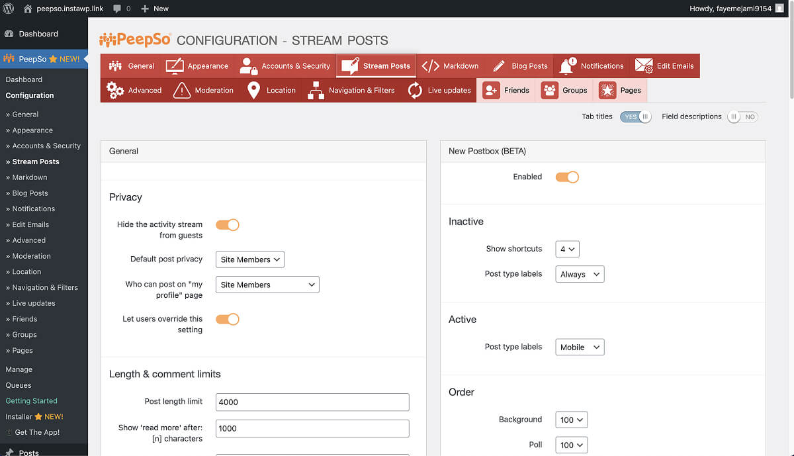Click Get The App! sidebar link
The image size is (794, 456).
click(32, 433)
